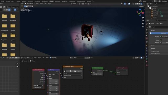The image size is (168, 95).
Task: Open the 3D viewport View menu
Action: [x=37, y=4]
